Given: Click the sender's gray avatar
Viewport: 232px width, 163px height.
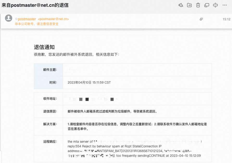Looking at the screenshot, I should point(9,18).
